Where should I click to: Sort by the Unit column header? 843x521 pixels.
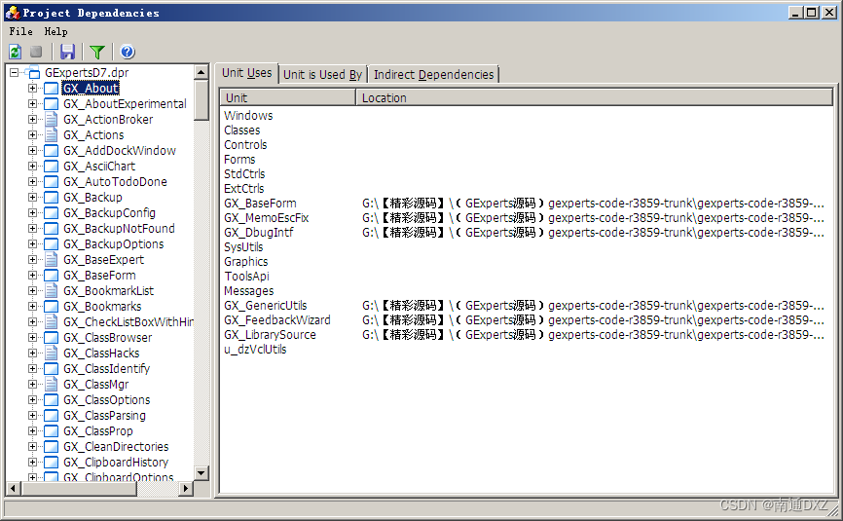click(x=287, y=97)
